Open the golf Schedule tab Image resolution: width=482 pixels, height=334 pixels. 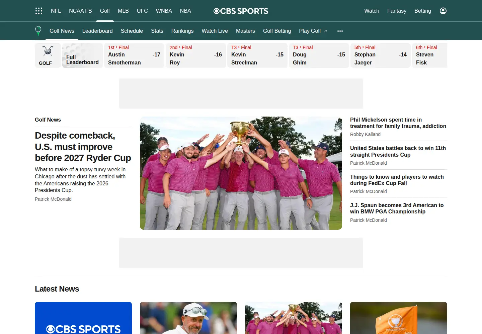pyautogui.click(x=132, y=31)
